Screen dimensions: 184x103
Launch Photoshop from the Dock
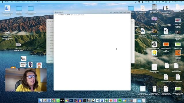(71, 100)
